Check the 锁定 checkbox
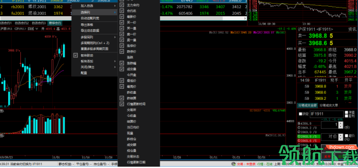Image resolution: width=358 pixels, height=168 pixels. [x=300, y=114]
